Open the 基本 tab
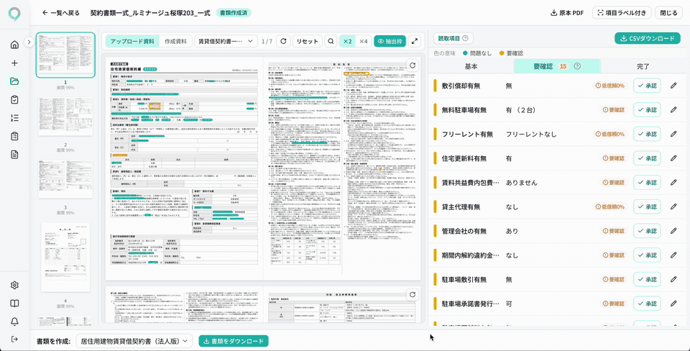Viewport: 690px width, 351px height. tap(471, 66)
